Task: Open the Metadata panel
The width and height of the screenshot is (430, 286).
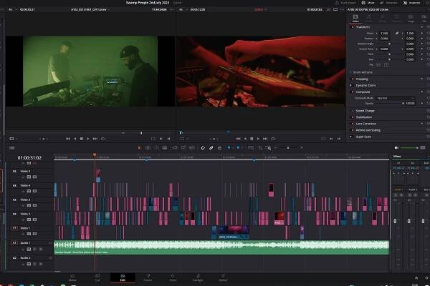Action: point(389,3)
